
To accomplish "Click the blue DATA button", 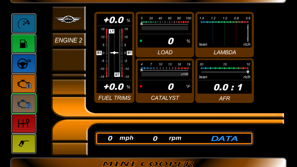I will [x=224, y=139].
